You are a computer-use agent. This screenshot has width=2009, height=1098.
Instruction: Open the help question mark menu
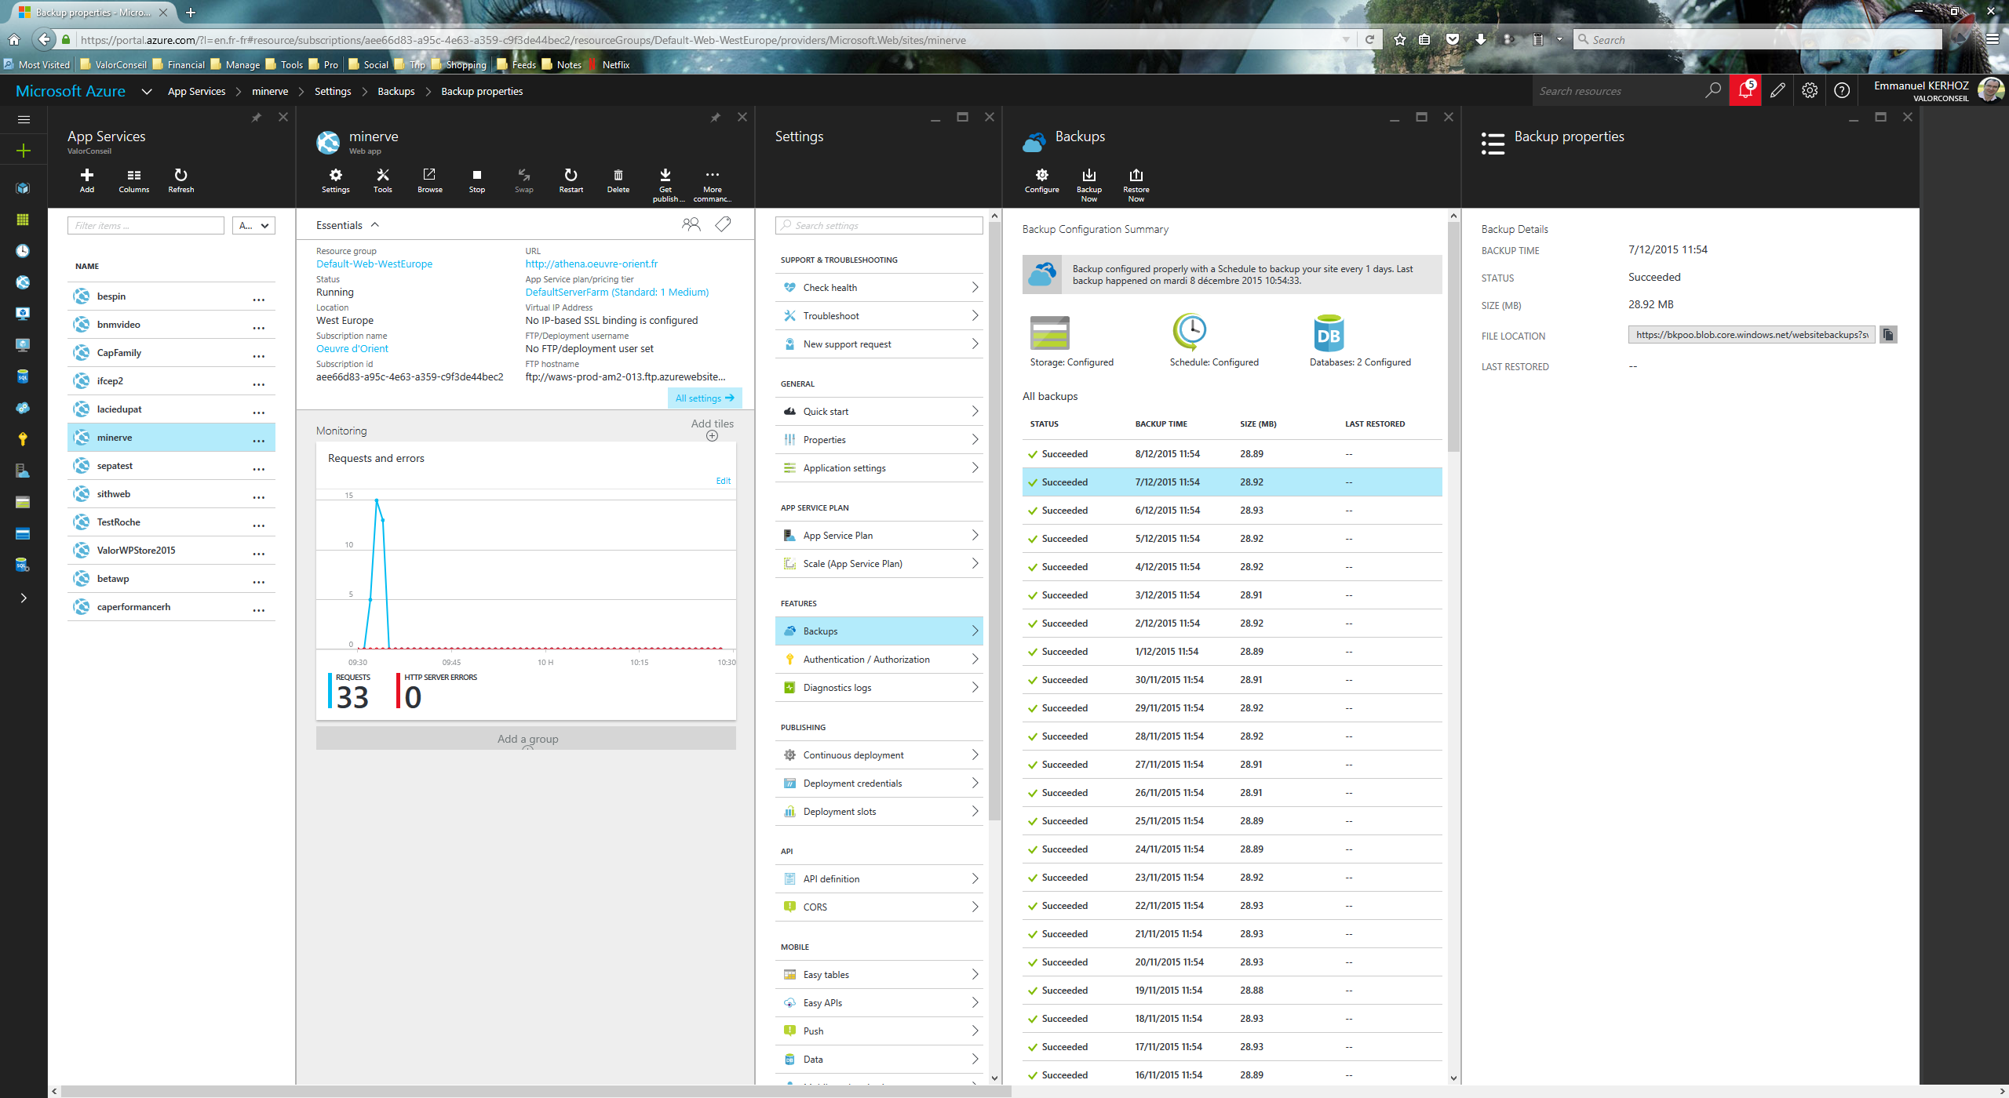(x=1842, y=91)
